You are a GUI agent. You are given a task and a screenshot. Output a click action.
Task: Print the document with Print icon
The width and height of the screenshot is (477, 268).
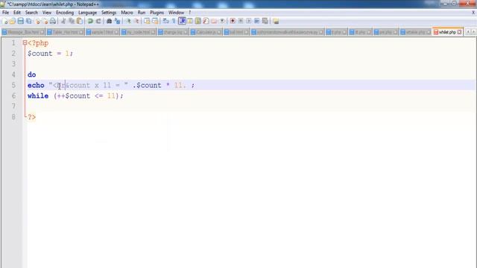tap(53, 21)
